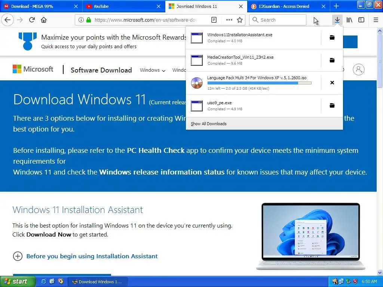
Task: Open MediaCreationTool_Win11_23H2.exe download entry
Action: click(254, 60)
